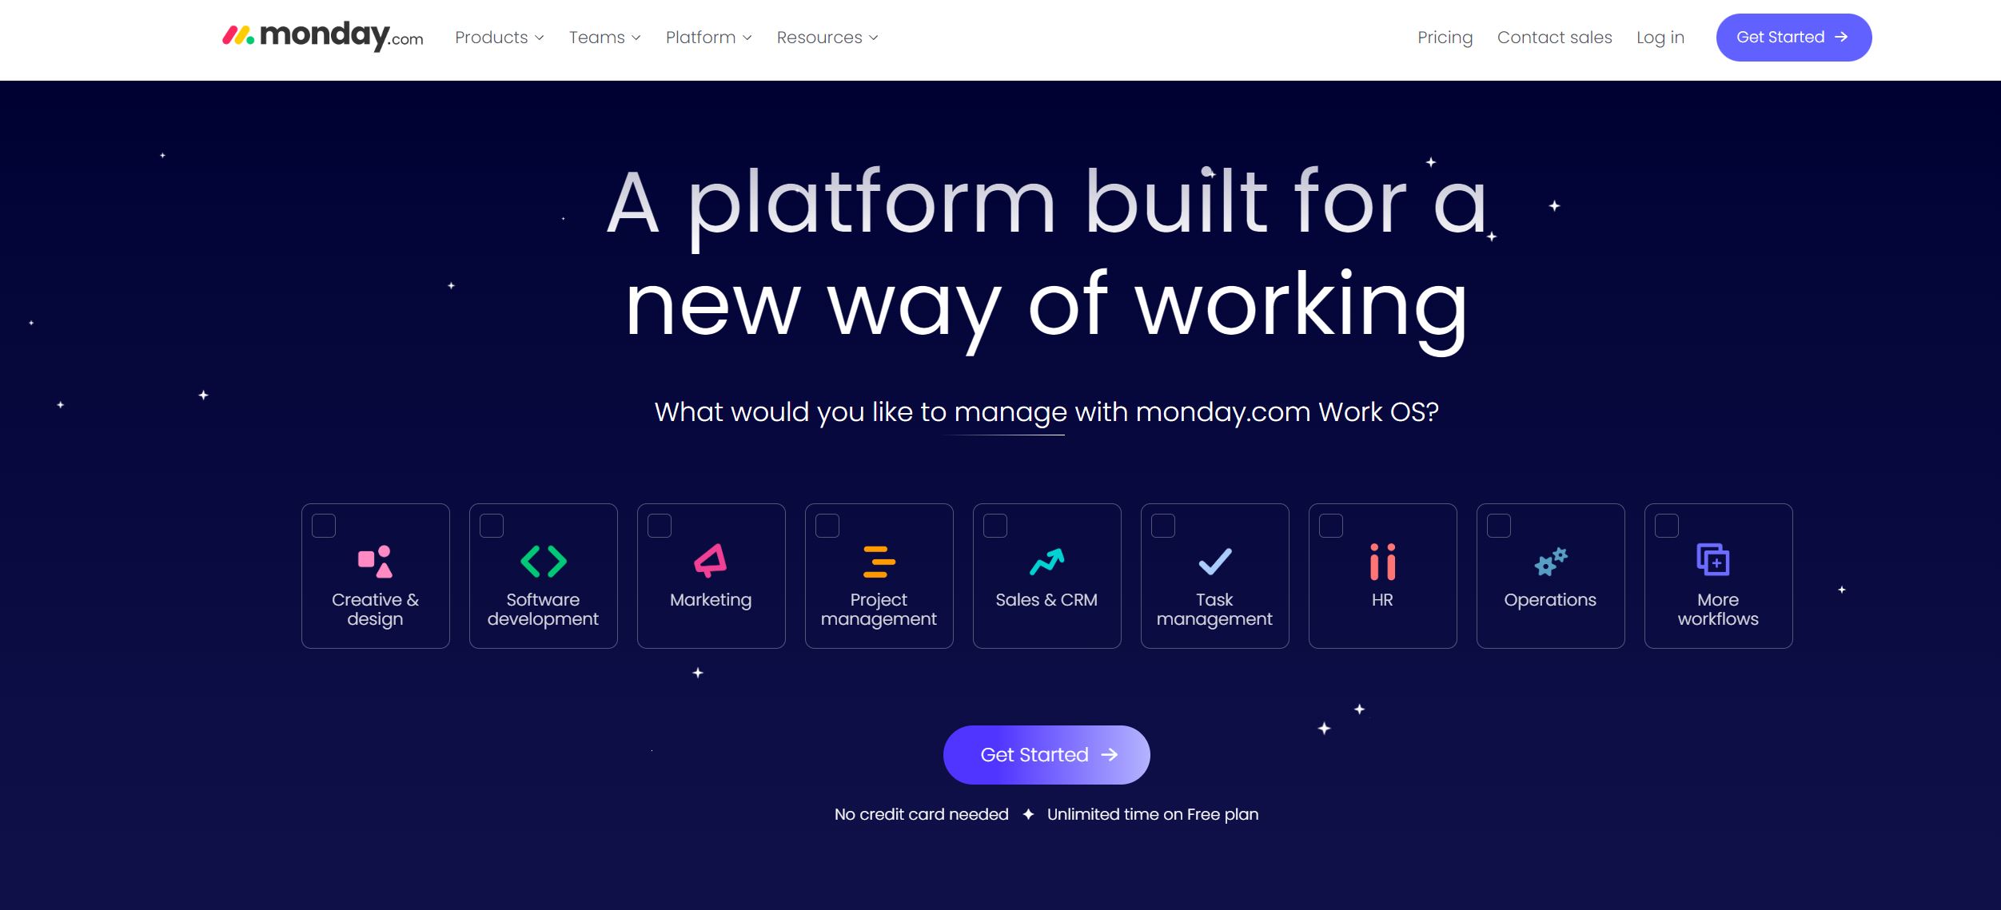Viewport: 2001px width, 910px height.
Task: Expand the Products dropdown menu
Action: click(x=499, y=37)
